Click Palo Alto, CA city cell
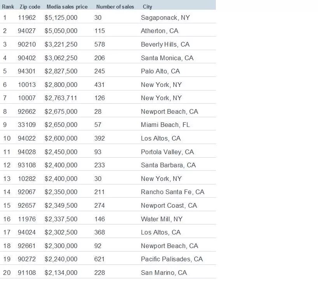Image resolution: width=318 pixels, height=290 pixels. pos(160,71)
